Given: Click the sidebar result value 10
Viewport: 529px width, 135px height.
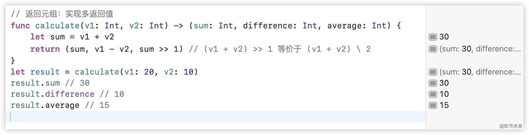Looking at the screenshot, I should [x=444, y=94].
